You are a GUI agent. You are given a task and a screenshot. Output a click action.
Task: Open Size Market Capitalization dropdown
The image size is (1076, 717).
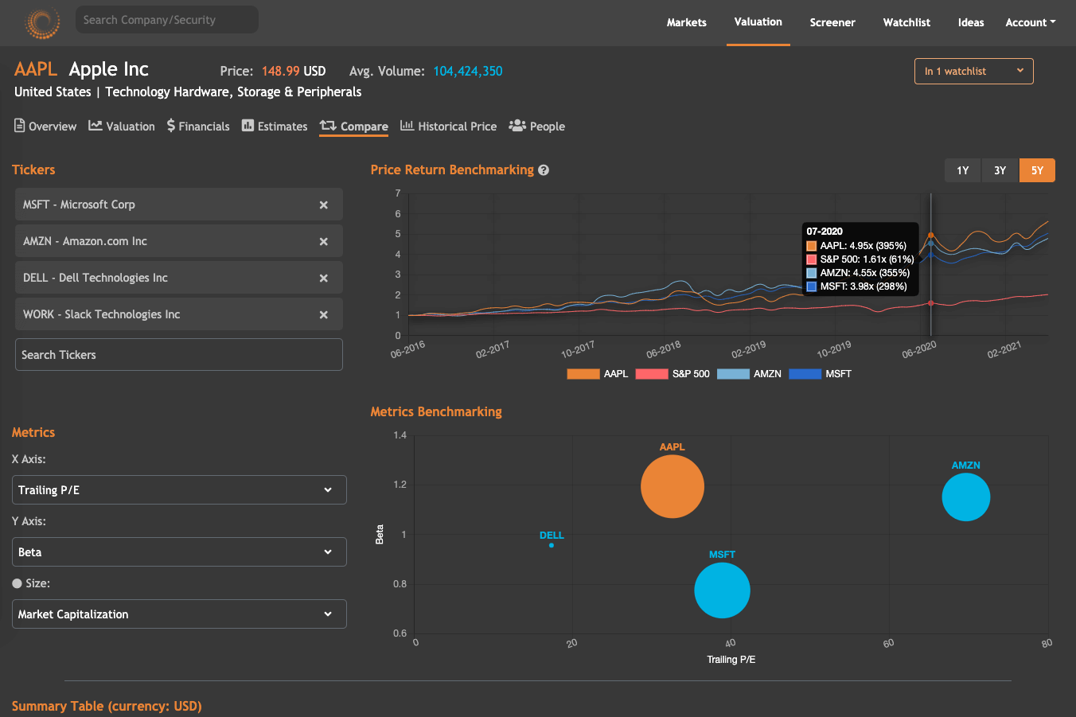coord(179,614)
